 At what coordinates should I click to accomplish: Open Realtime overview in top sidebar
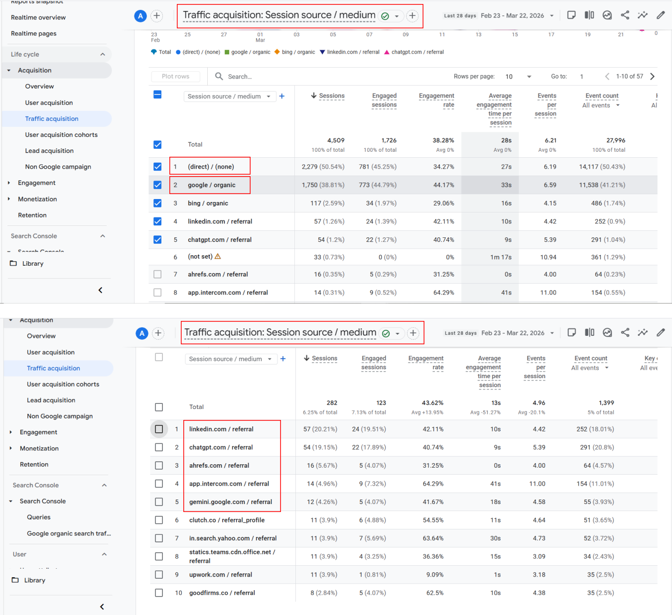[x=38, y=17]
